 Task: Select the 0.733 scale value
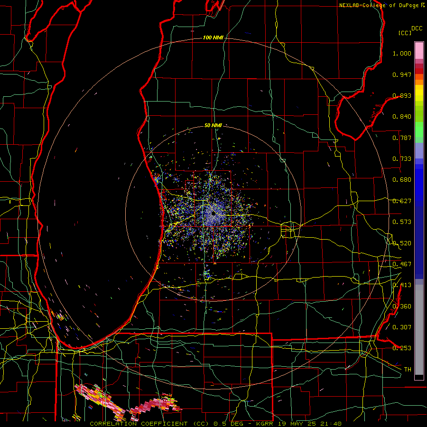click(x=402, y=159)
